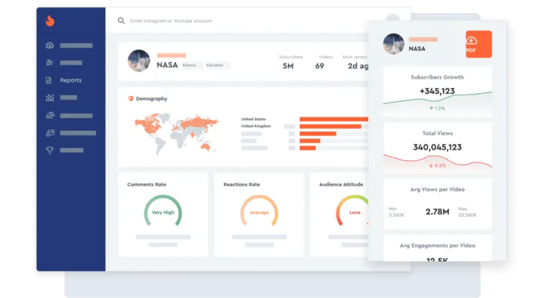This screenshot has height=298, width=545.
Task: Click the 2.78M average views value
Action: pyautogui.click(x=437, y=211)
